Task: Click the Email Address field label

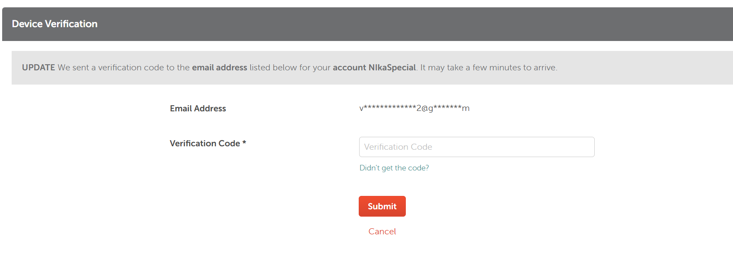Action: [198, 108]
